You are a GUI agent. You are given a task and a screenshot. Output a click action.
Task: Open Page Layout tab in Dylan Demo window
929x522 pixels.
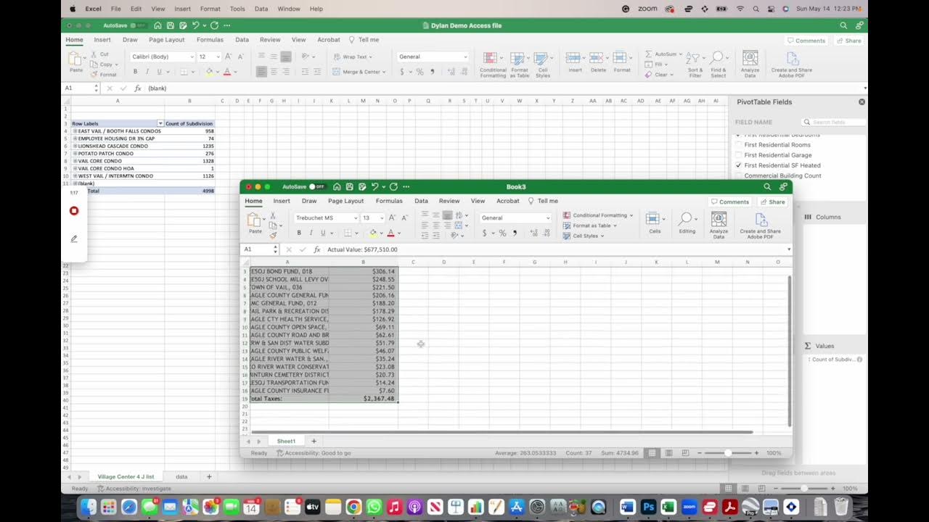[166, 40]
